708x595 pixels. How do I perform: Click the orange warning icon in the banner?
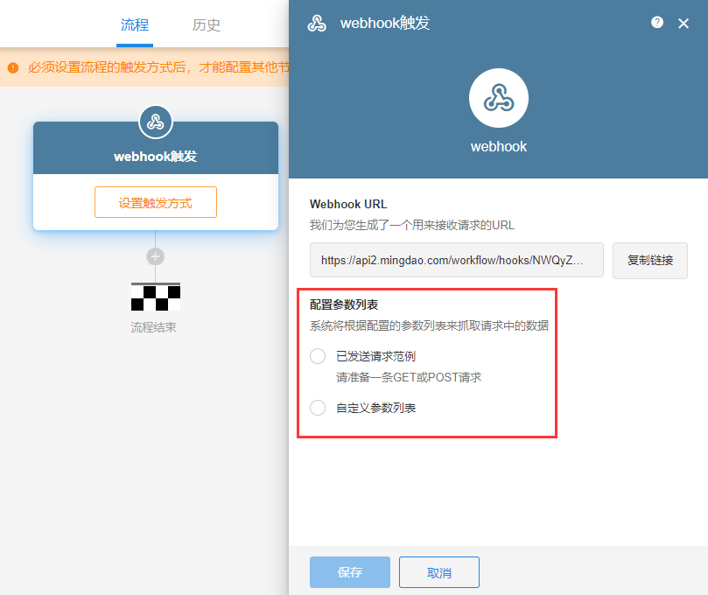pyautogui.click(x=13, y=67)
